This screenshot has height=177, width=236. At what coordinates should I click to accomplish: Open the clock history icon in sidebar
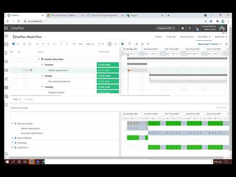(x=6, y=154)
